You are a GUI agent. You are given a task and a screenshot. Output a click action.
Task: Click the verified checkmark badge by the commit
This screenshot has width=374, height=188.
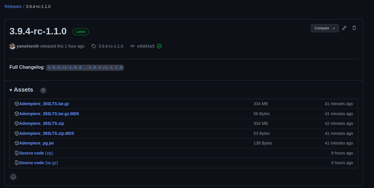(x=159, y=46)
